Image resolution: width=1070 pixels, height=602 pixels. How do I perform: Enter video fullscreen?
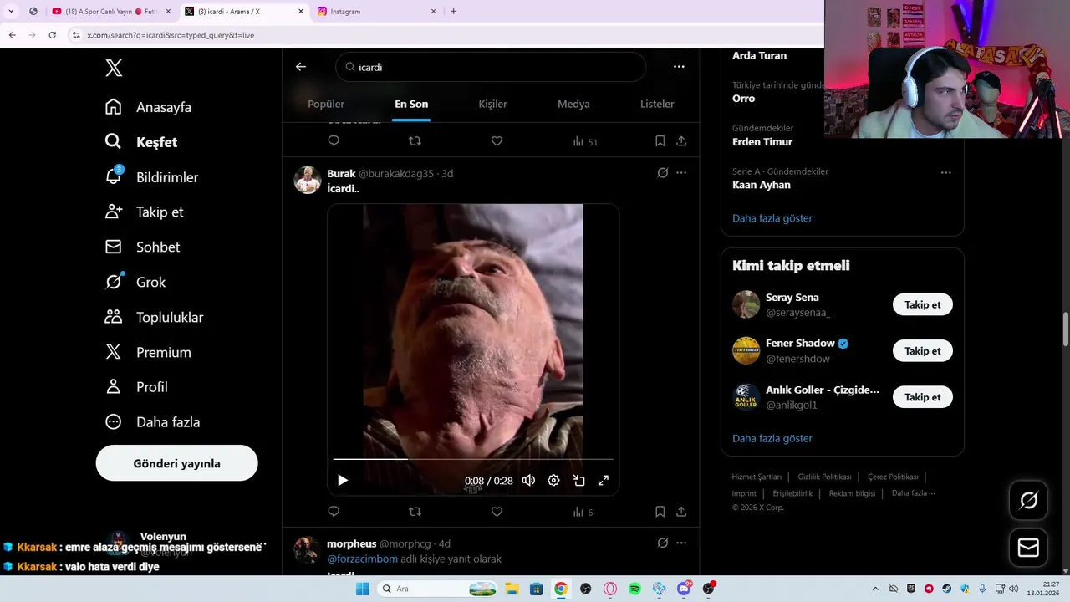point(604,481)
